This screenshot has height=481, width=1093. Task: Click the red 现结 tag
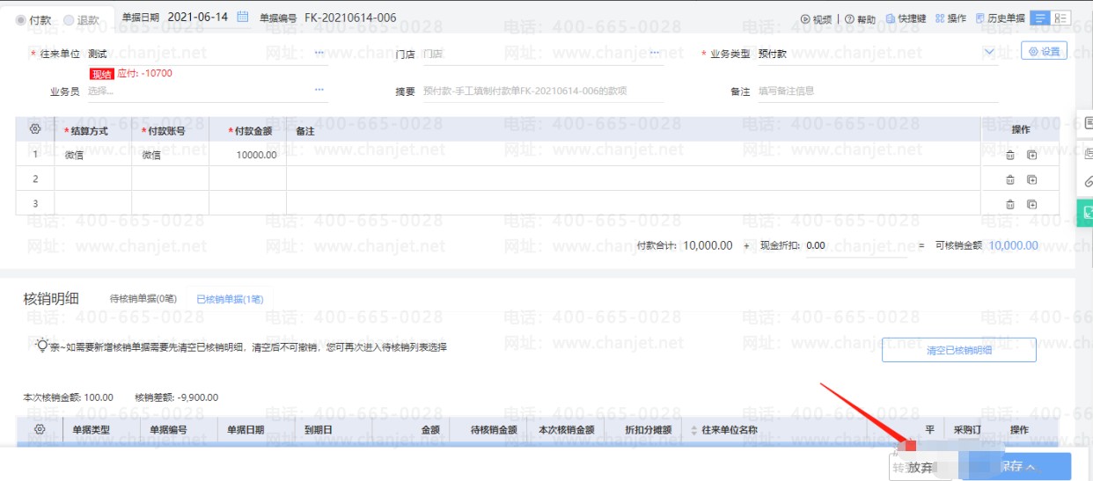tap(102, 74)
